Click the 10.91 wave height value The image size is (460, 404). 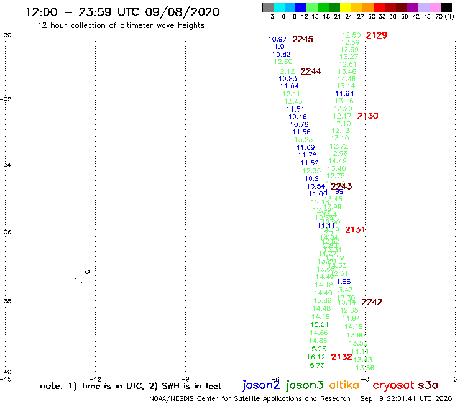coord(314,178)
